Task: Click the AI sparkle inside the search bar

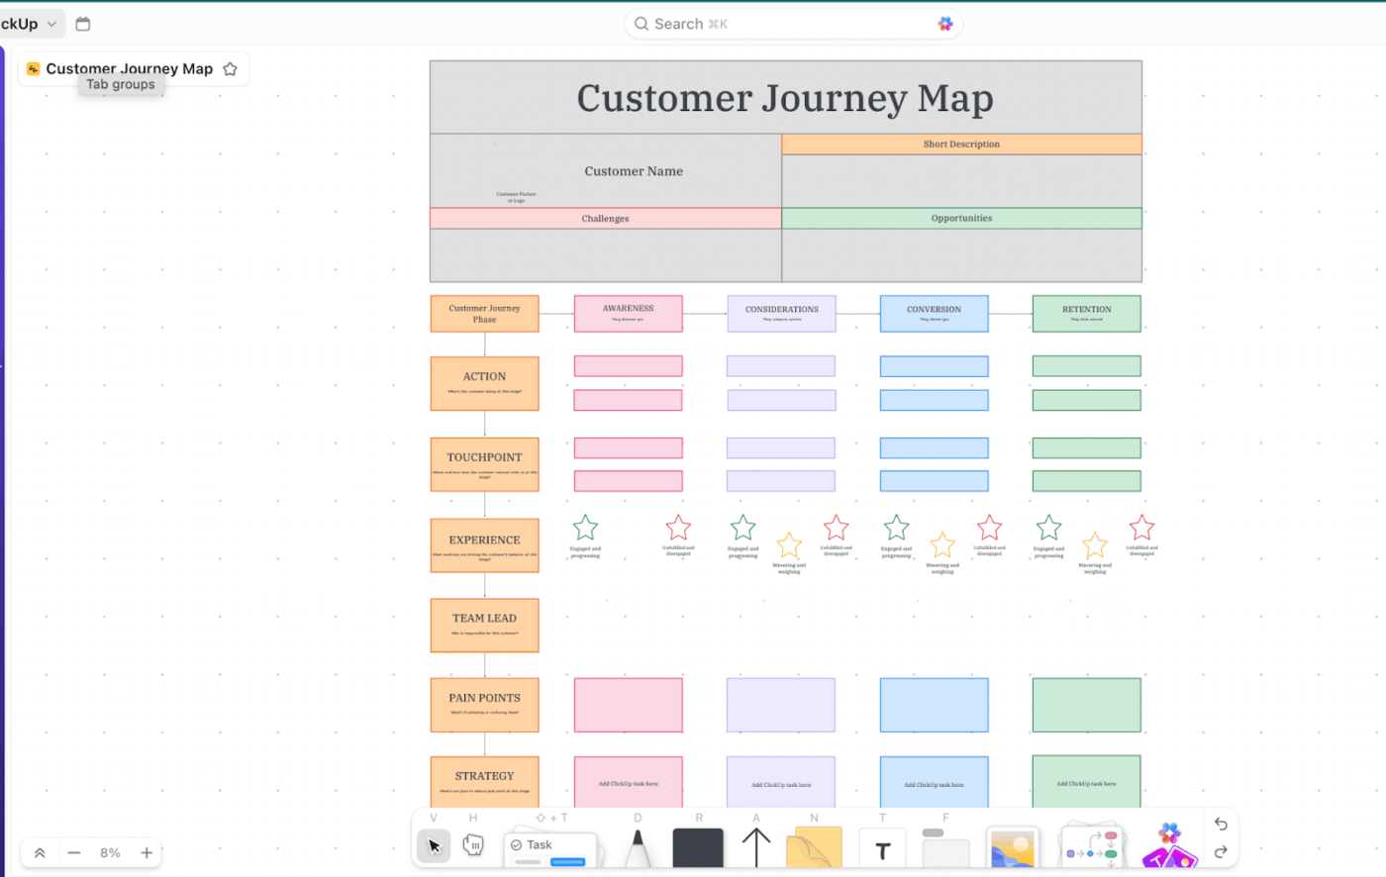Action: coord(944,23)
